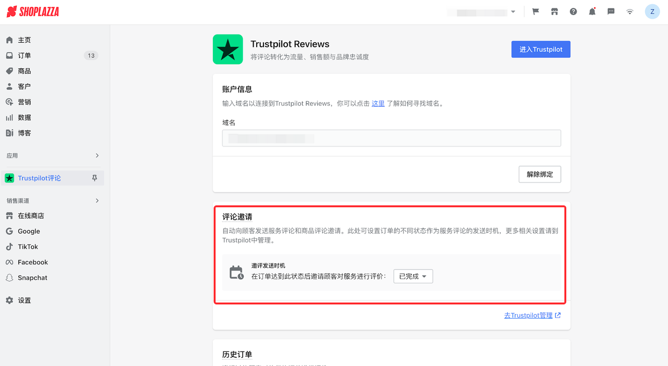The height and width of the screenshot is (366, 668).
Task: Expand the 应用 sidebar section
Action: pyautogui.click(x=52, y=155)
